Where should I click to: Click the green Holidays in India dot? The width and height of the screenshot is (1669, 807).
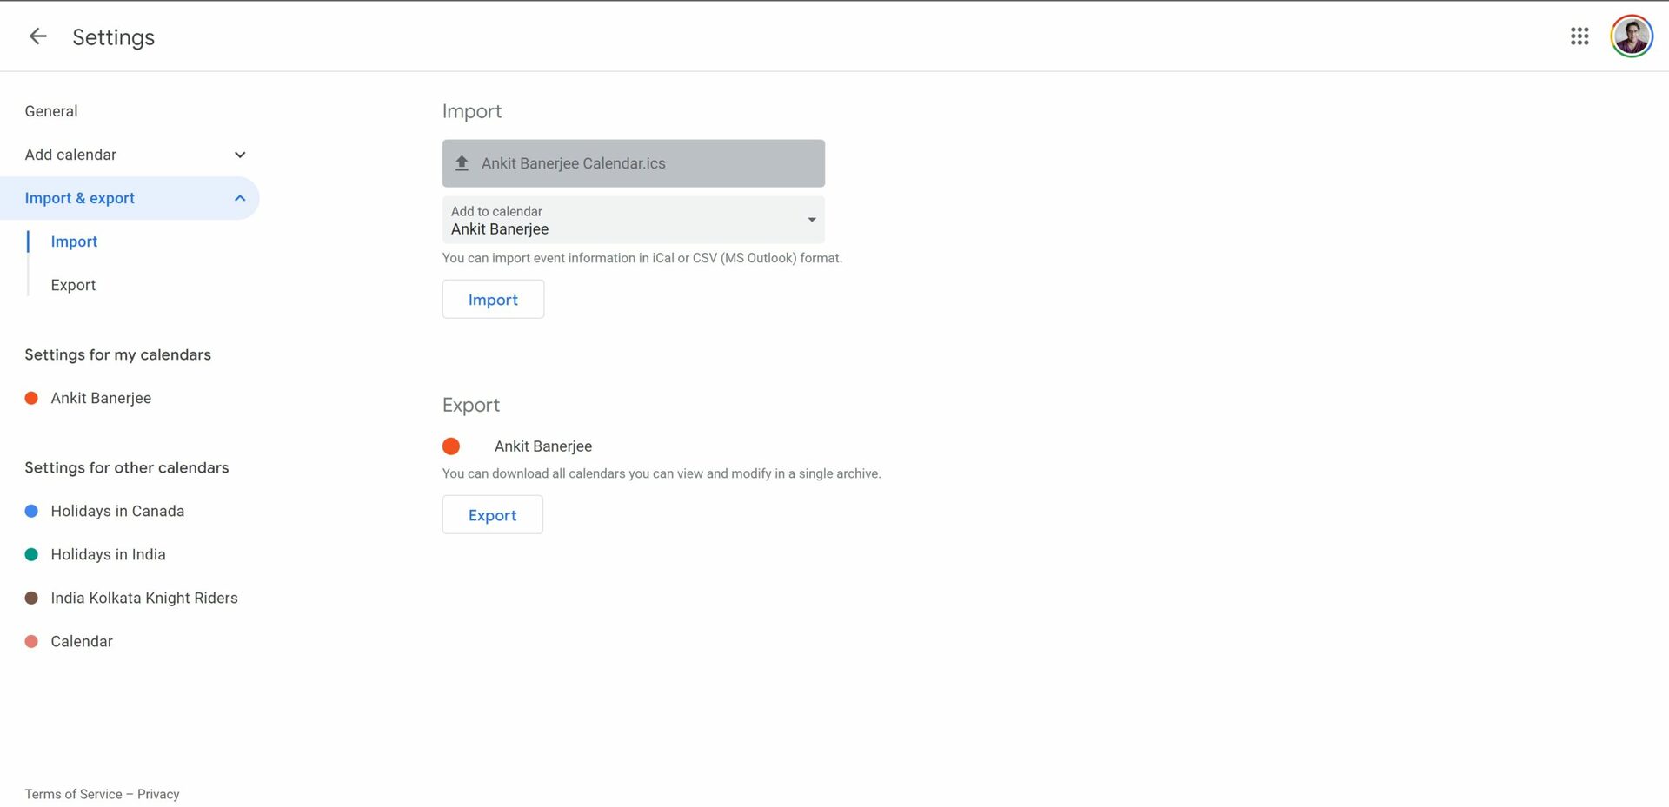tap(31, 555)
